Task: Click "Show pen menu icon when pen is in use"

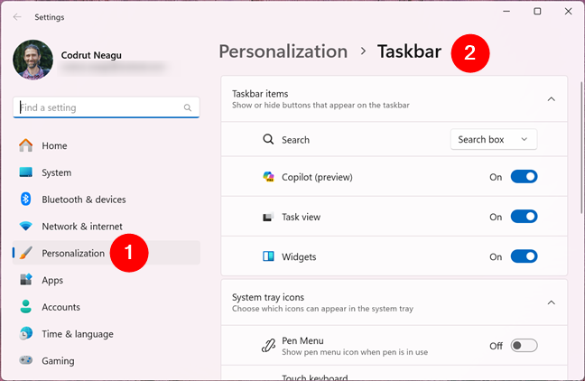Action: pos(355,352)
